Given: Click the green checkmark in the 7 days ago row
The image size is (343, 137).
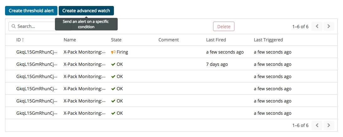Looking at the screenshot, I should [113, 64].
